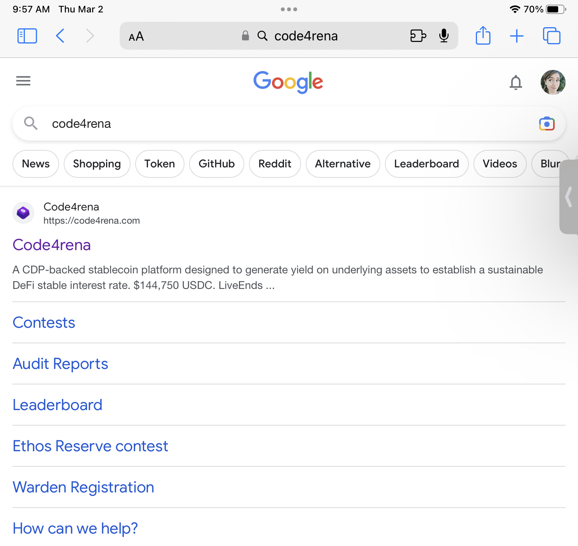Show all open tabs via the tabs icon
578x546 pixels.
coord(551,36)
